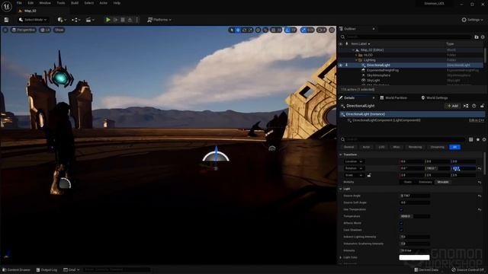Select ExponentialHeightFog in Outliner
This screenshot has height=274, width=488.
pyautogui.click(x=382, y=70)
